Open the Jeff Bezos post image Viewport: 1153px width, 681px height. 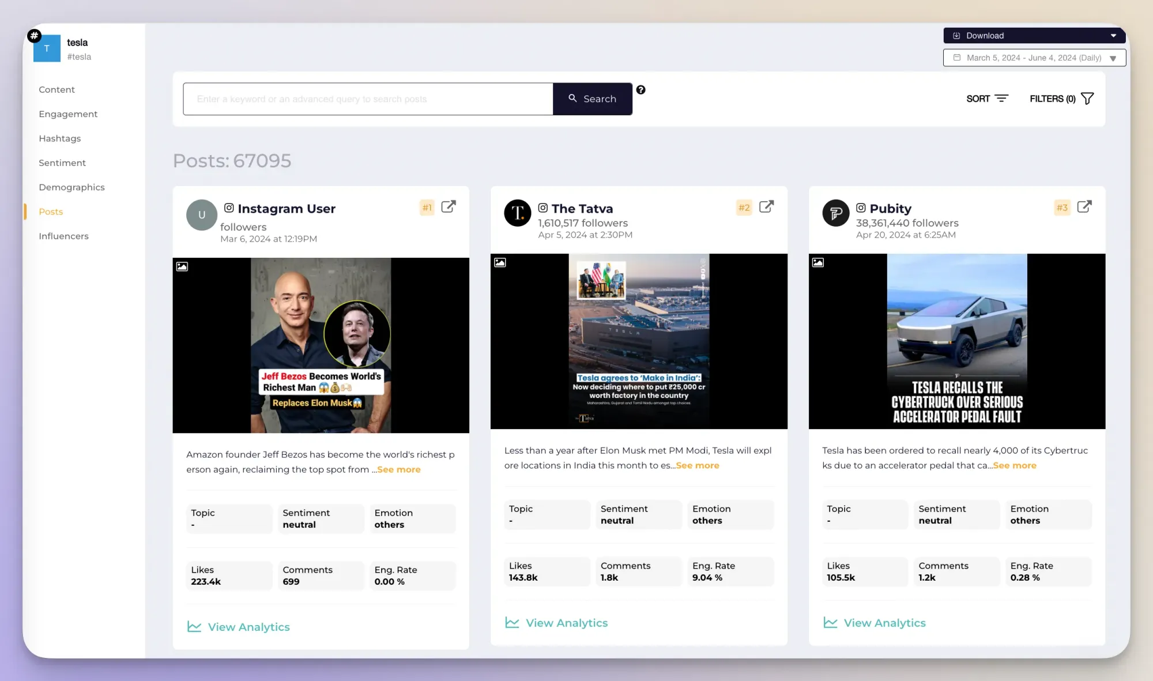[x=321, y=345]
